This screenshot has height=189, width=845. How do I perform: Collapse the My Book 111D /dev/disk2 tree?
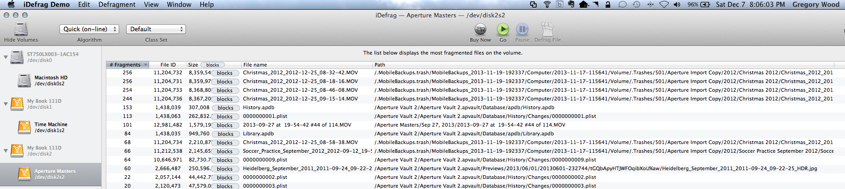tap(6, 151)
